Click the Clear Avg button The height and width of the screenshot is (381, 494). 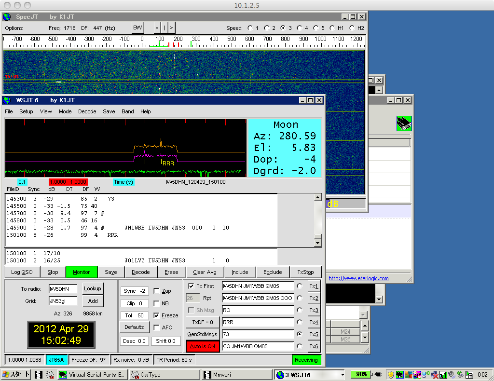[205, 272]
